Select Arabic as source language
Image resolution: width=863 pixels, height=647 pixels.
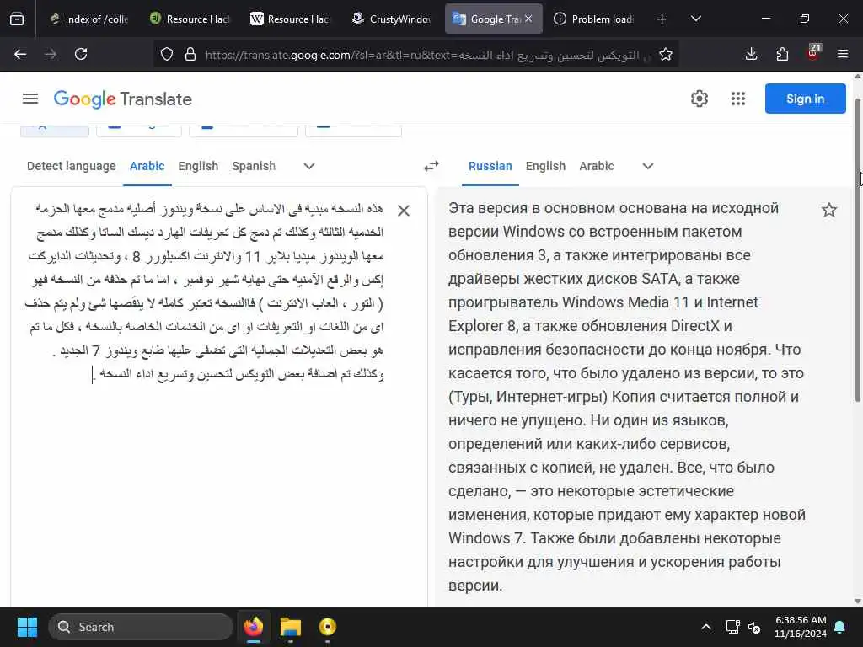point(147,166)
